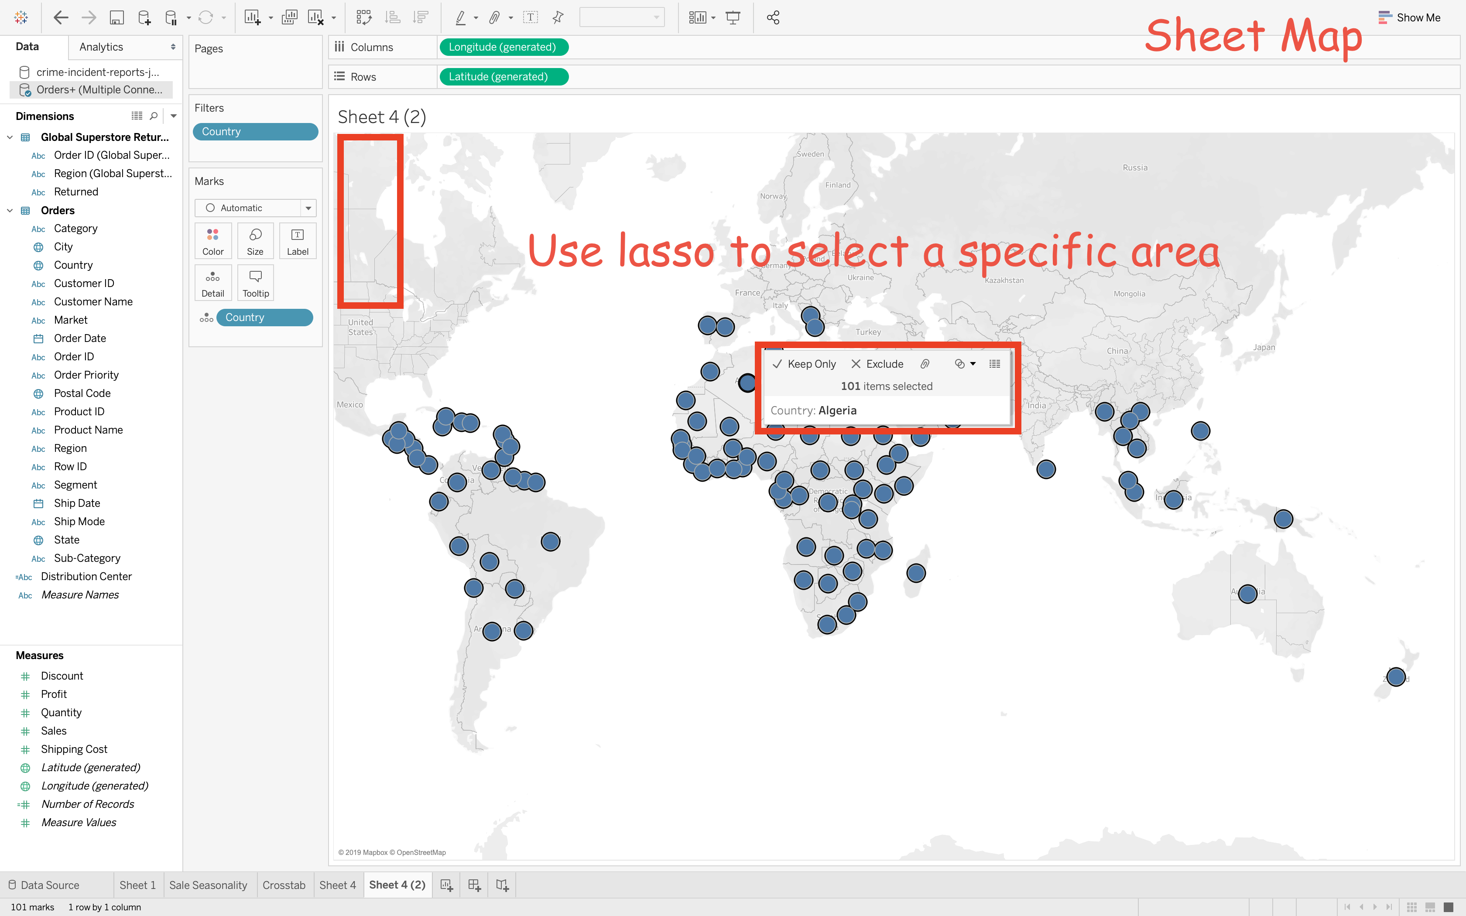The image size is (1466, 916).
Task: Click the Swap Rows and Columns icon
Action: click(363, 17)
